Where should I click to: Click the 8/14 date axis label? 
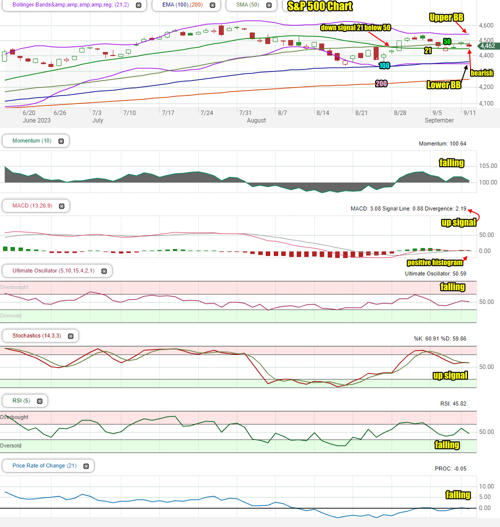323,113
